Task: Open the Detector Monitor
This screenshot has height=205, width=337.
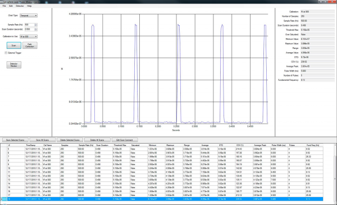Action: click(x=13, y=65)
